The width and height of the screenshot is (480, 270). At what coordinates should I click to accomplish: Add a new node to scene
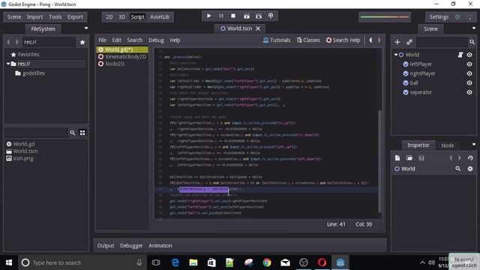(x=397, y=42)
